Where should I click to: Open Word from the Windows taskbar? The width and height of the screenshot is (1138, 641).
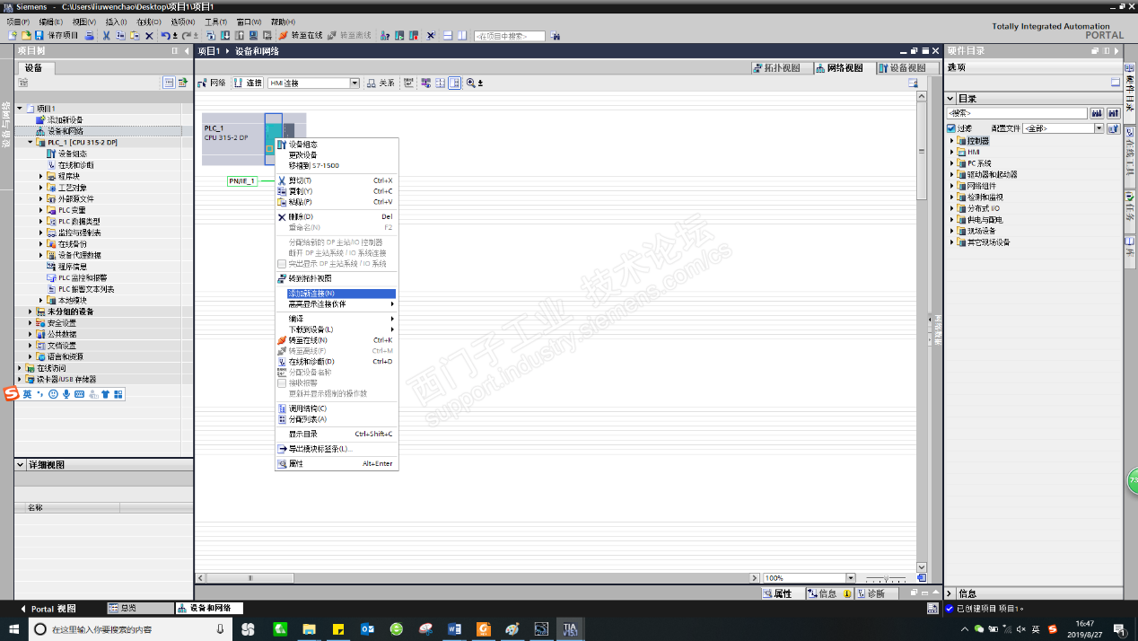point(453,629)
